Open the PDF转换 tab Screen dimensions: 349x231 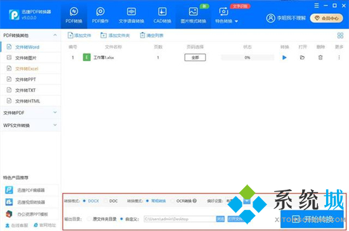(x=74, y=15)
